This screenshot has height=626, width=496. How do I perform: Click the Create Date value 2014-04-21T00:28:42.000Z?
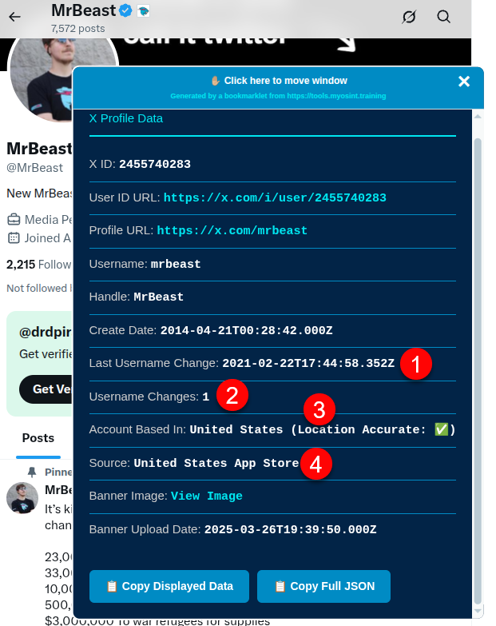click(x=247, y=330)
